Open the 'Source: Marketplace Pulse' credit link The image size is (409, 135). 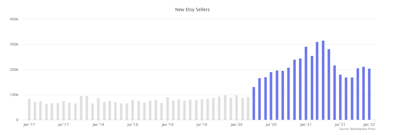tap(357, 129)
